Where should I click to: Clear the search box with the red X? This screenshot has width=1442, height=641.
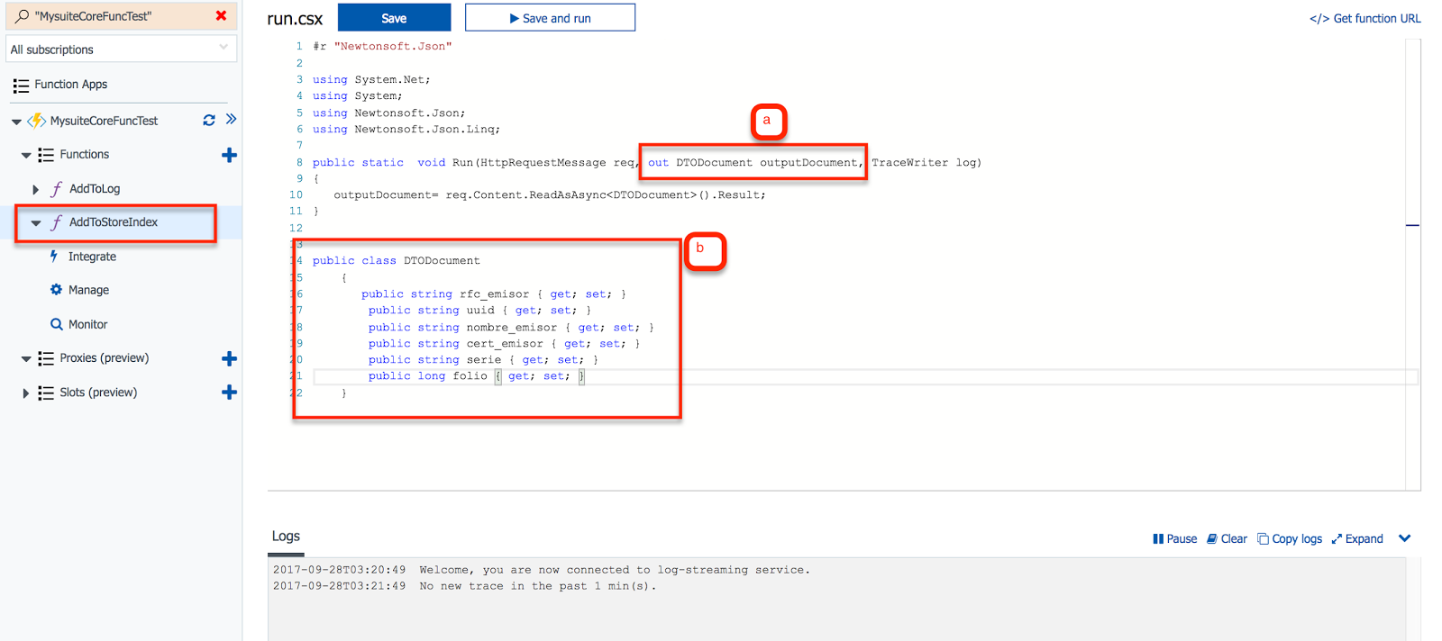221,15
